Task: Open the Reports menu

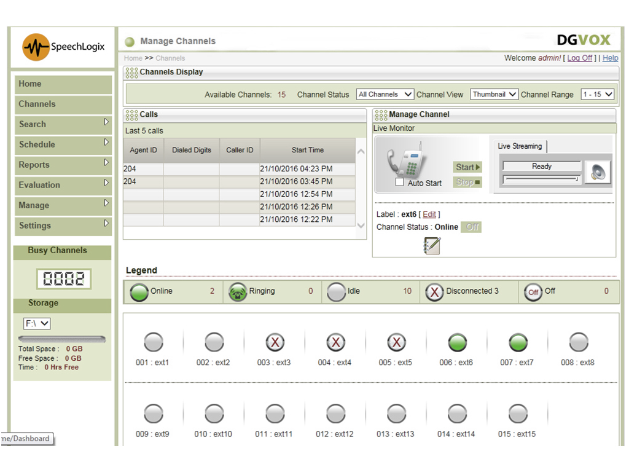Action: point(63,165)
